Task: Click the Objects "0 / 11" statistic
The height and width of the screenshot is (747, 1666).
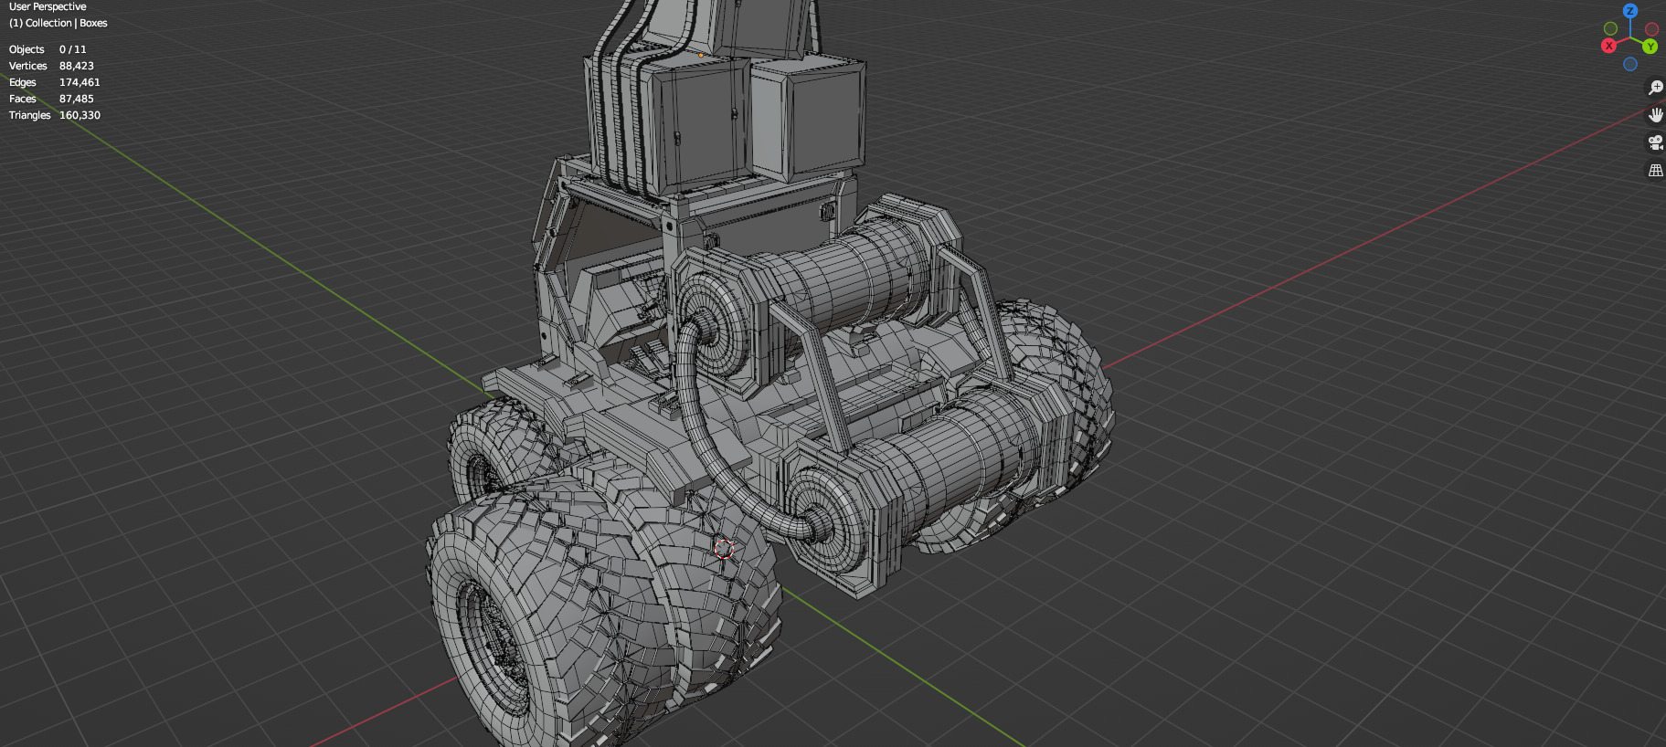Action: click(x=73, y=49)
